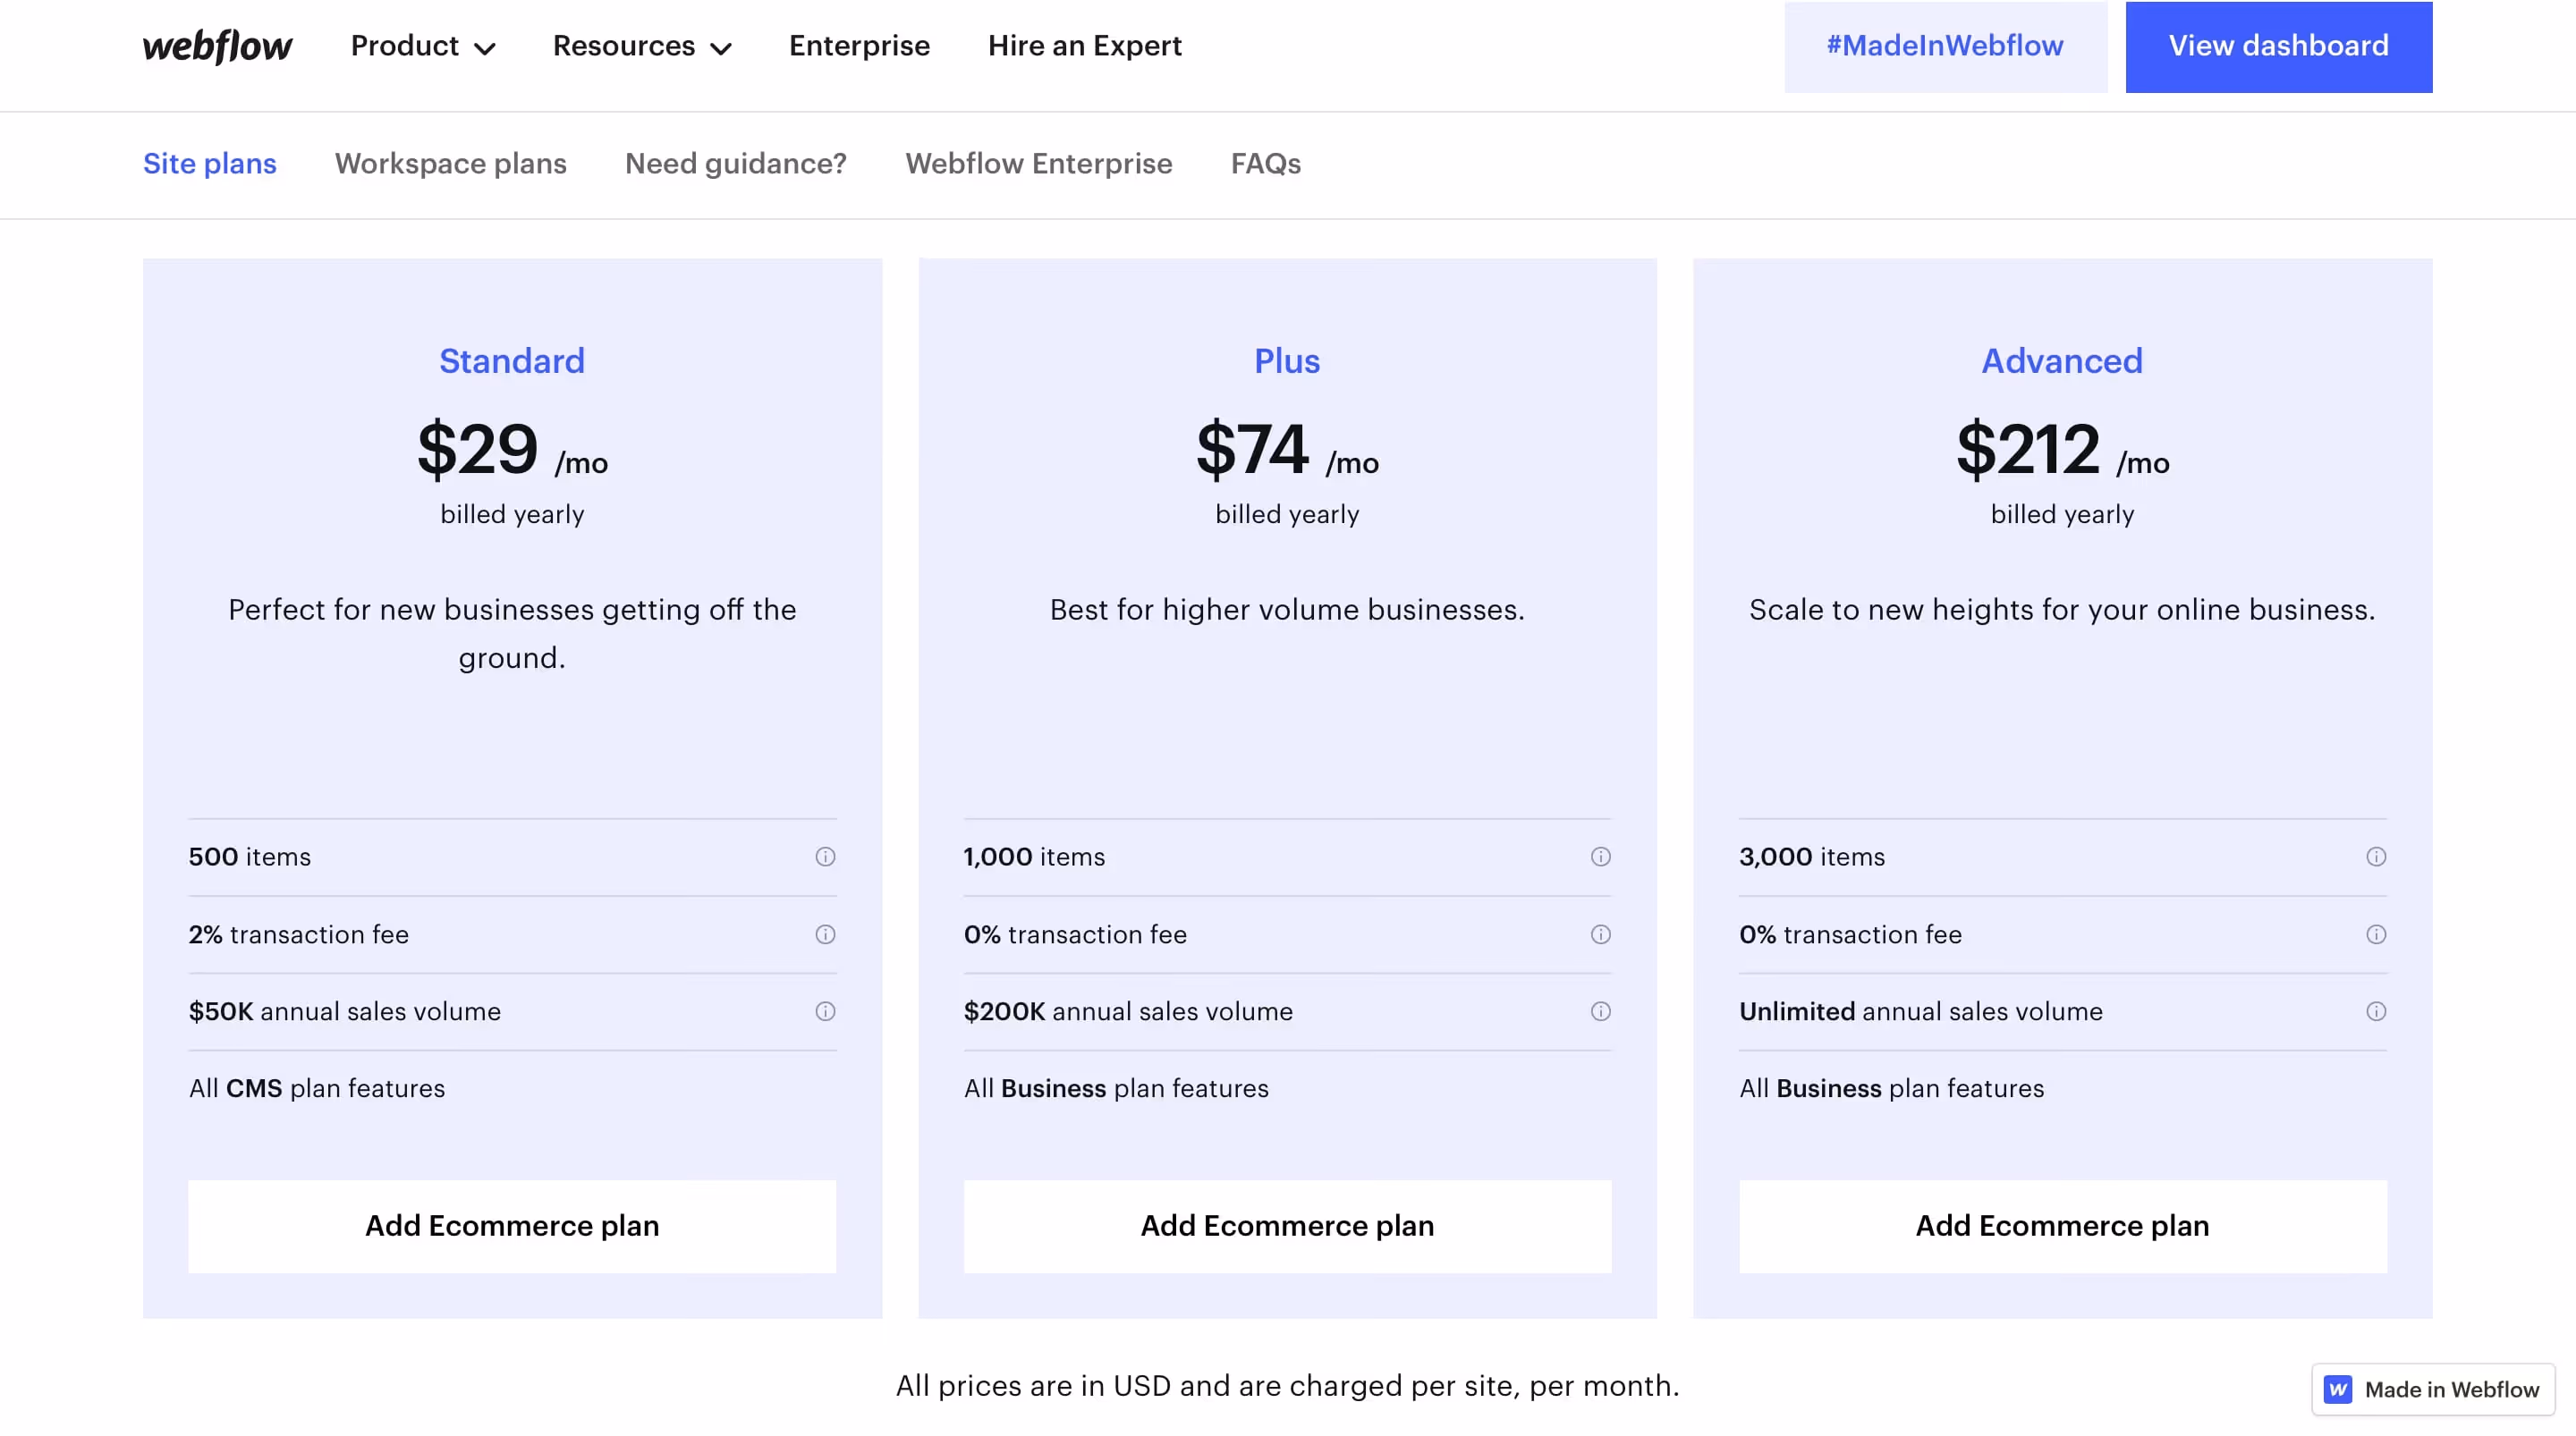Click '$200K annual sales volume' text
The width and height of the screenshot is (2576, 1436).
click(x=1128, y=1011)
